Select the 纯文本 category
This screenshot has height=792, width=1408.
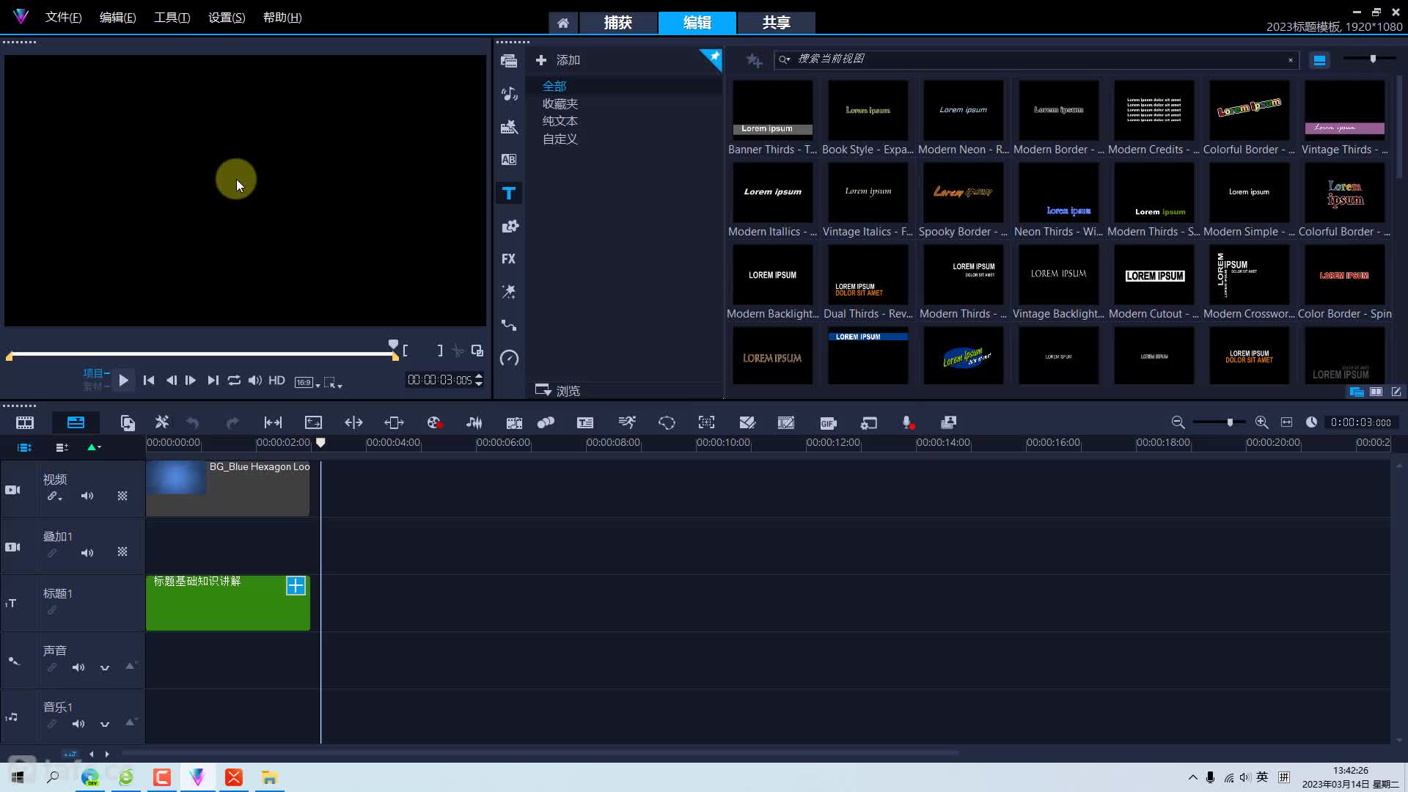click(560, 121)
